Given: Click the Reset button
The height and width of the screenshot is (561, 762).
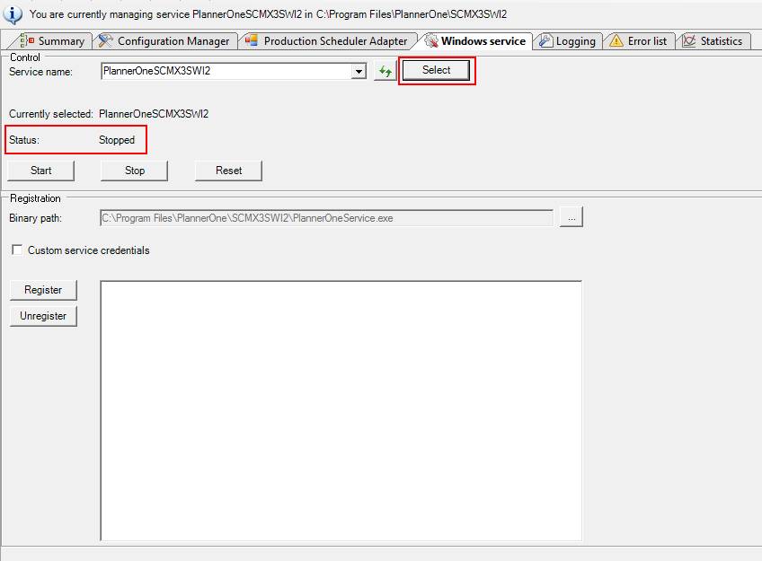Looking at the screenshot, I should 228,171.
